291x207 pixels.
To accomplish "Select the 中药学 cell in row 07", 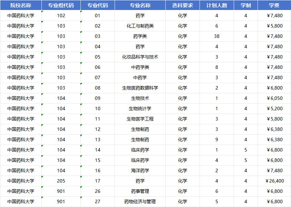I will 140,77.
